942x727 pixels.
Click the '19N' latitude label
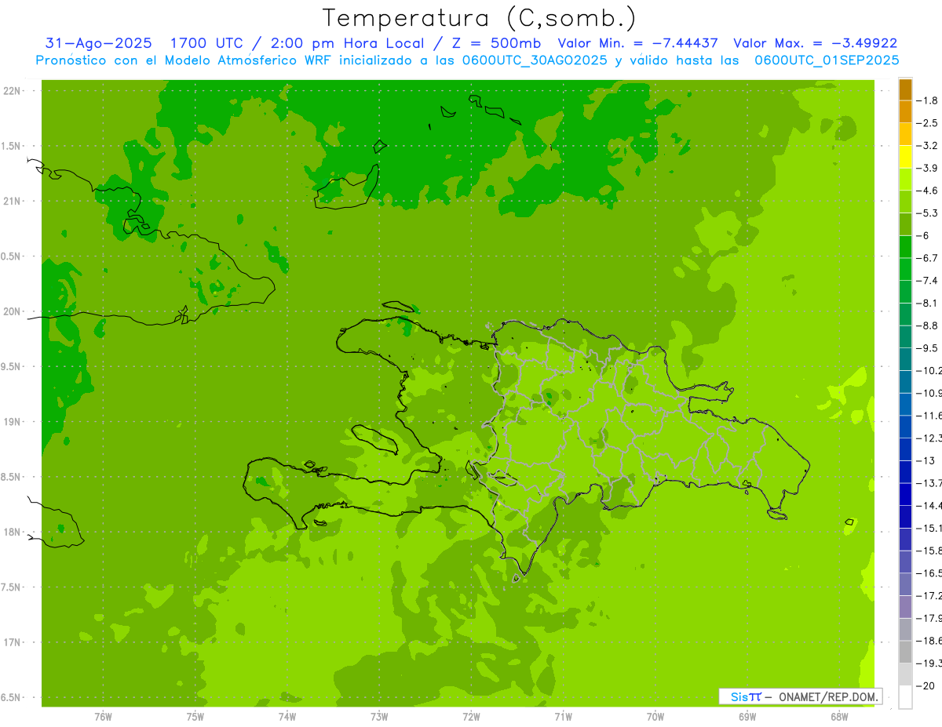pos(13,422)
